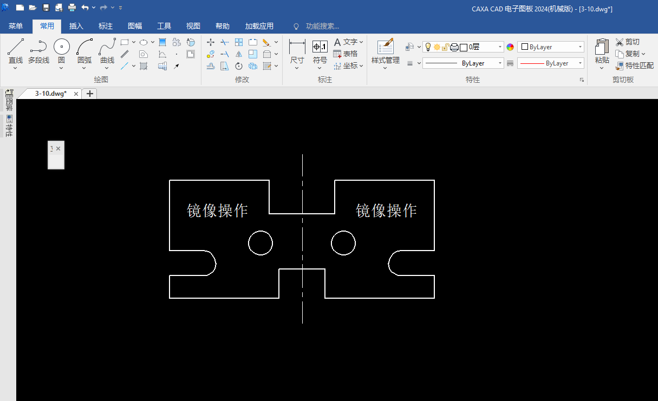Click the 功能搜索 search field
The width and height of the screenshot is (658, 401).
click(x=322, y=26)
